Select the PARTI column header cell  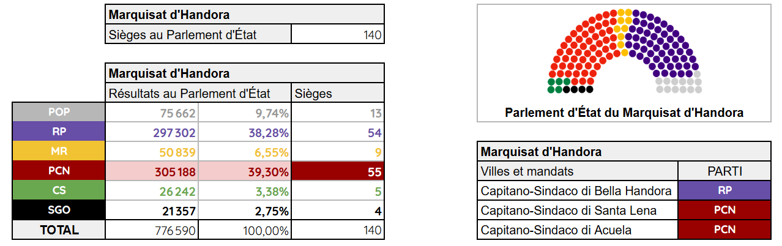(724, 171)
